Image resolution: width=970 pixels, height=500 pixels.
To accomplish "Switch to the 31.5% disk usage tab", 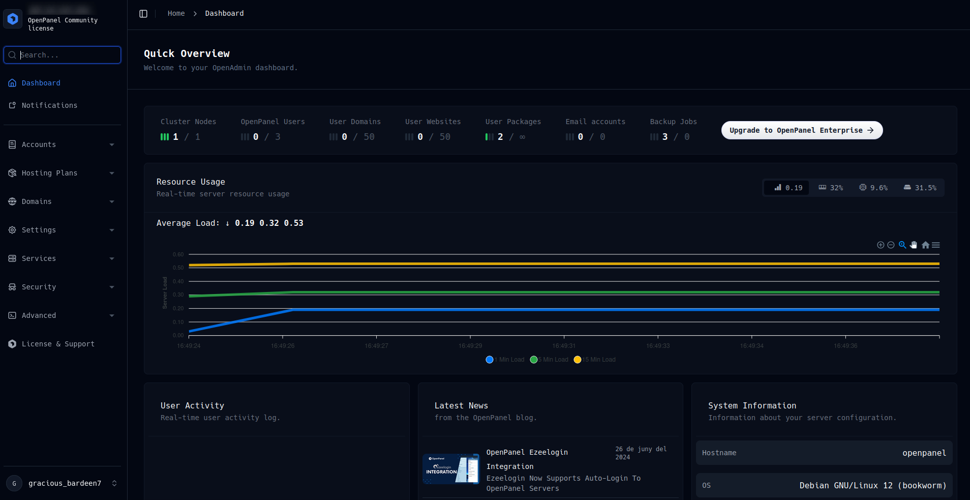I will [x=920, y=188].
